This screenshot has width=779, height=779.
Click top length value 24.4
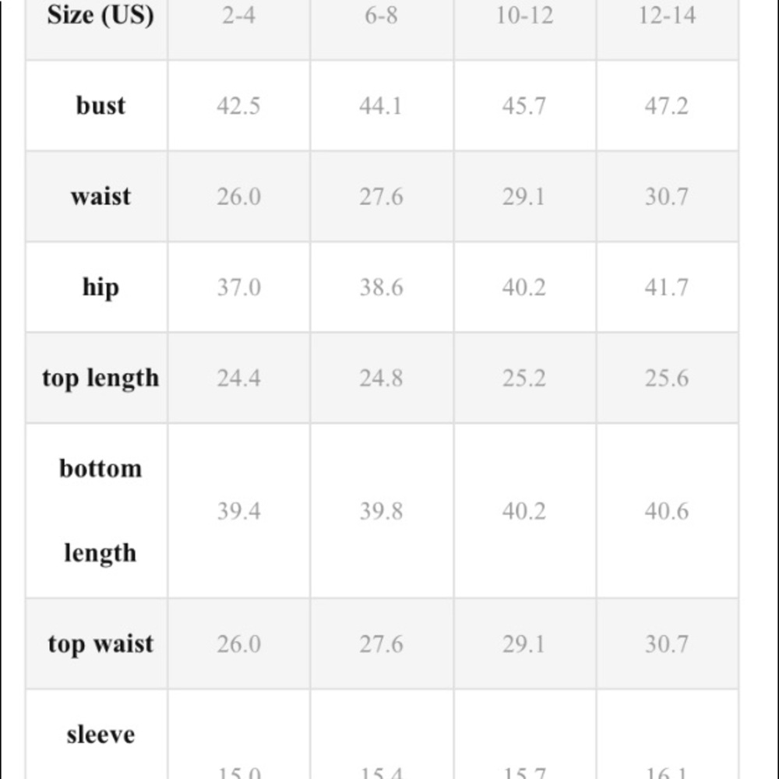[x=238, y=379]
